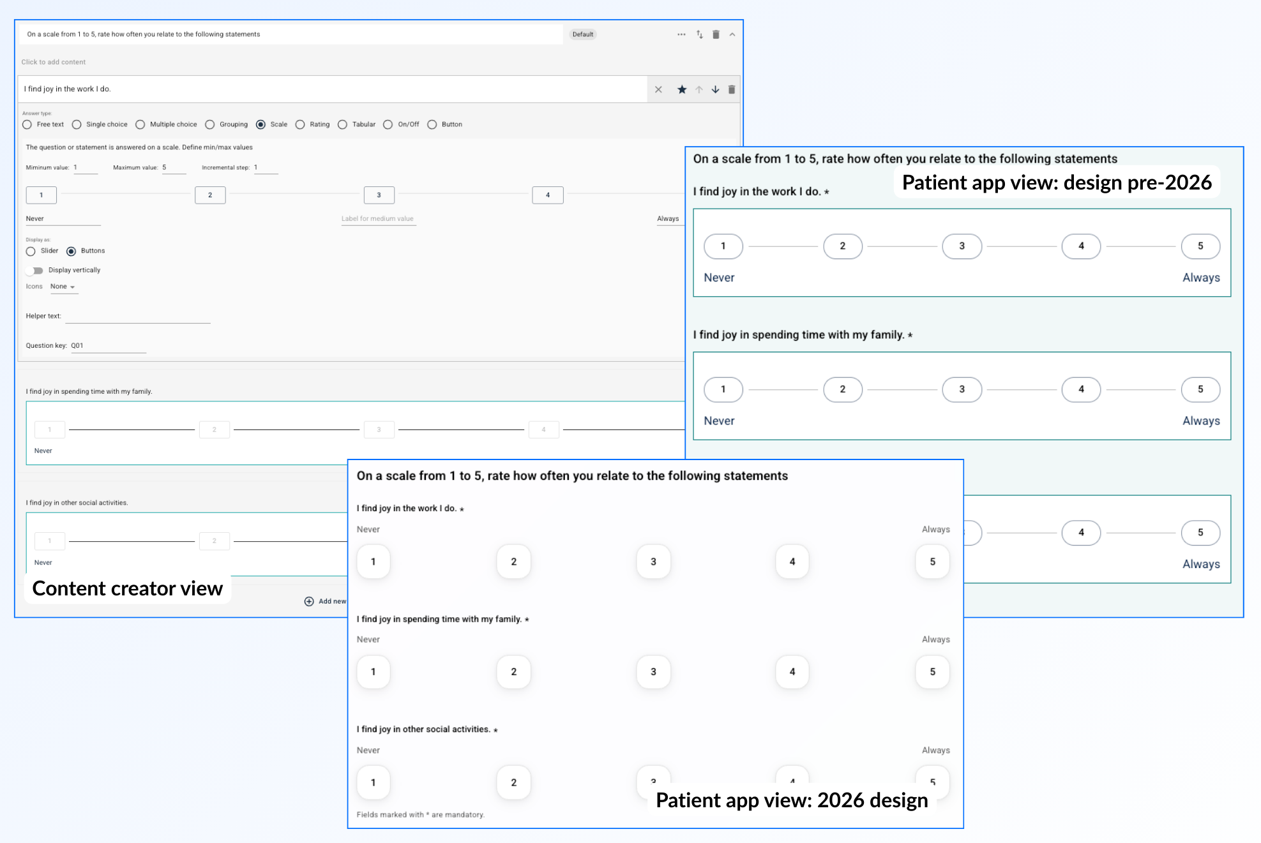This screenshot has height=843, width=1261.
Task: Select the Multiple choice answer type
Action: click(x=140, y=124)
